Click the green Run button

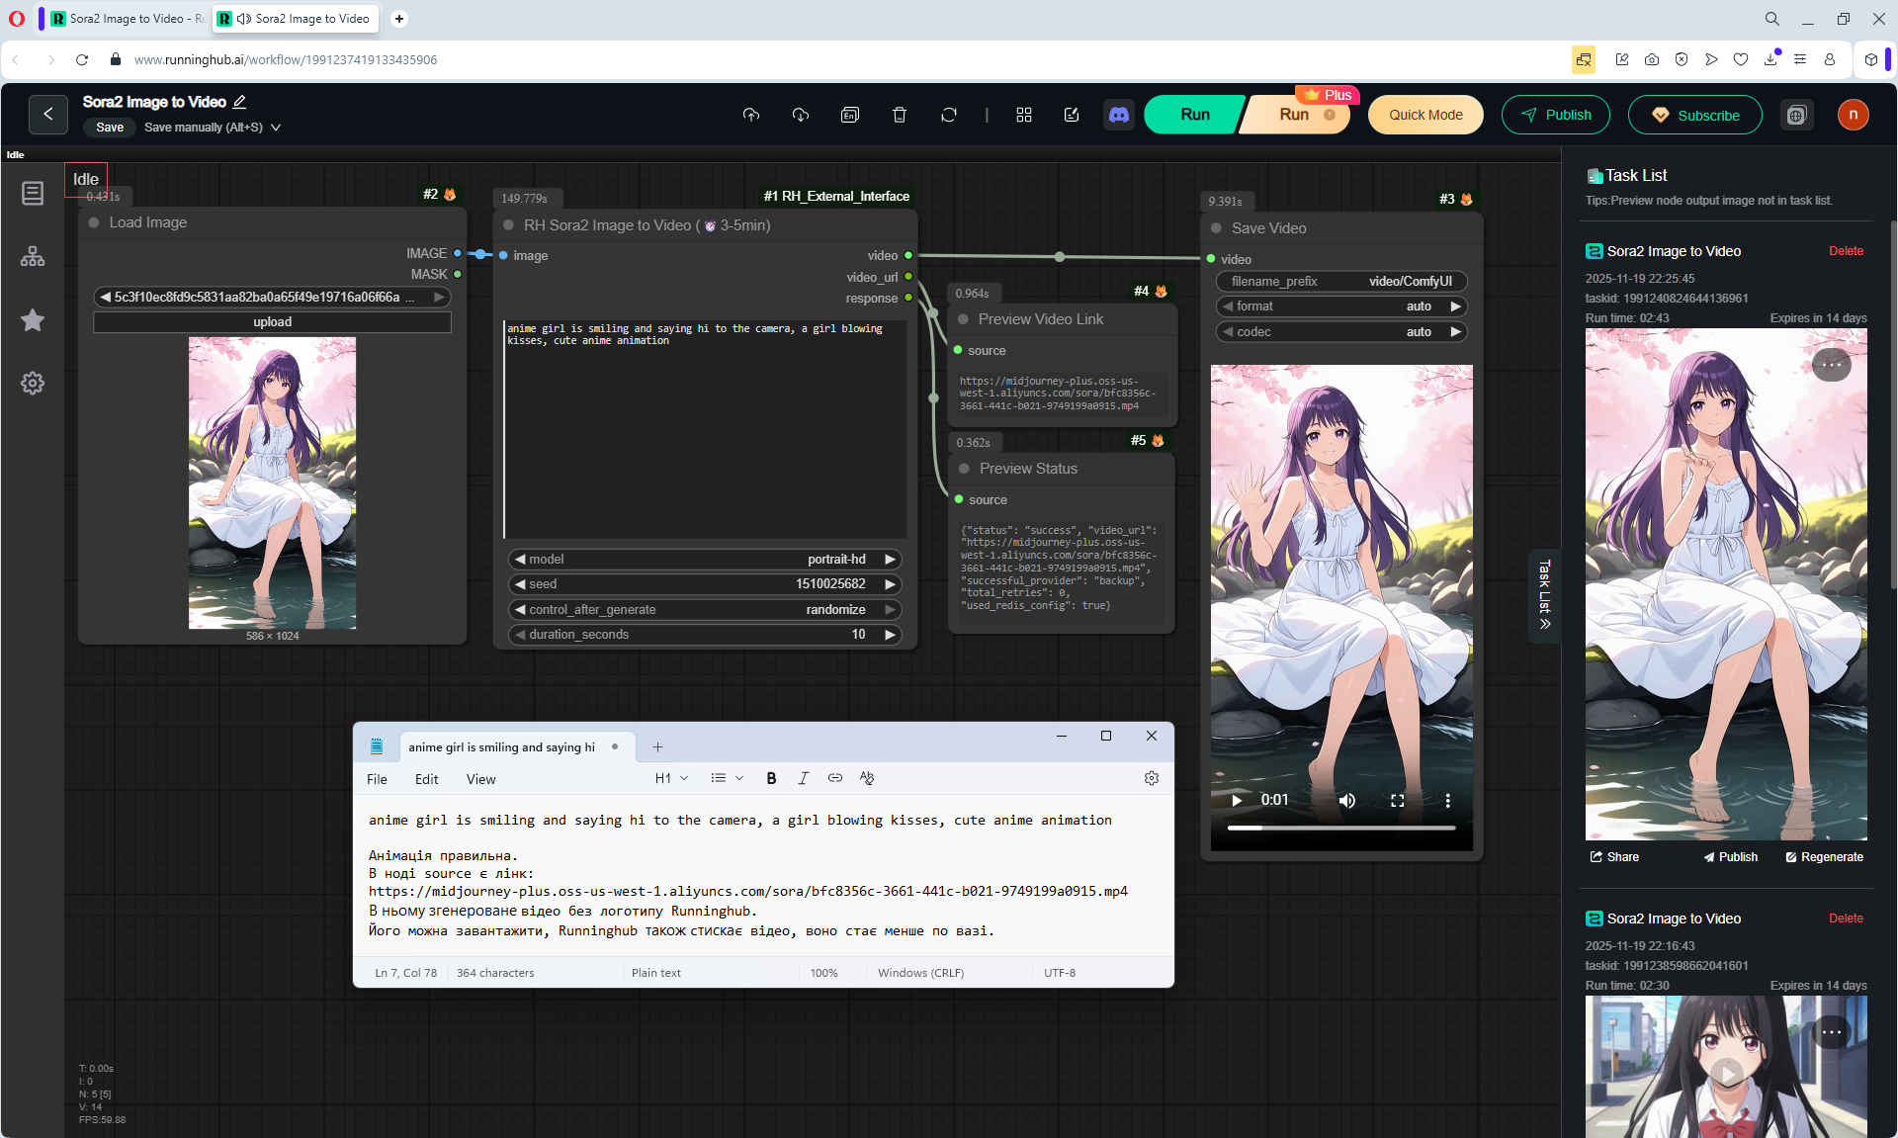pyautogui.click(x=1194, y=115)
